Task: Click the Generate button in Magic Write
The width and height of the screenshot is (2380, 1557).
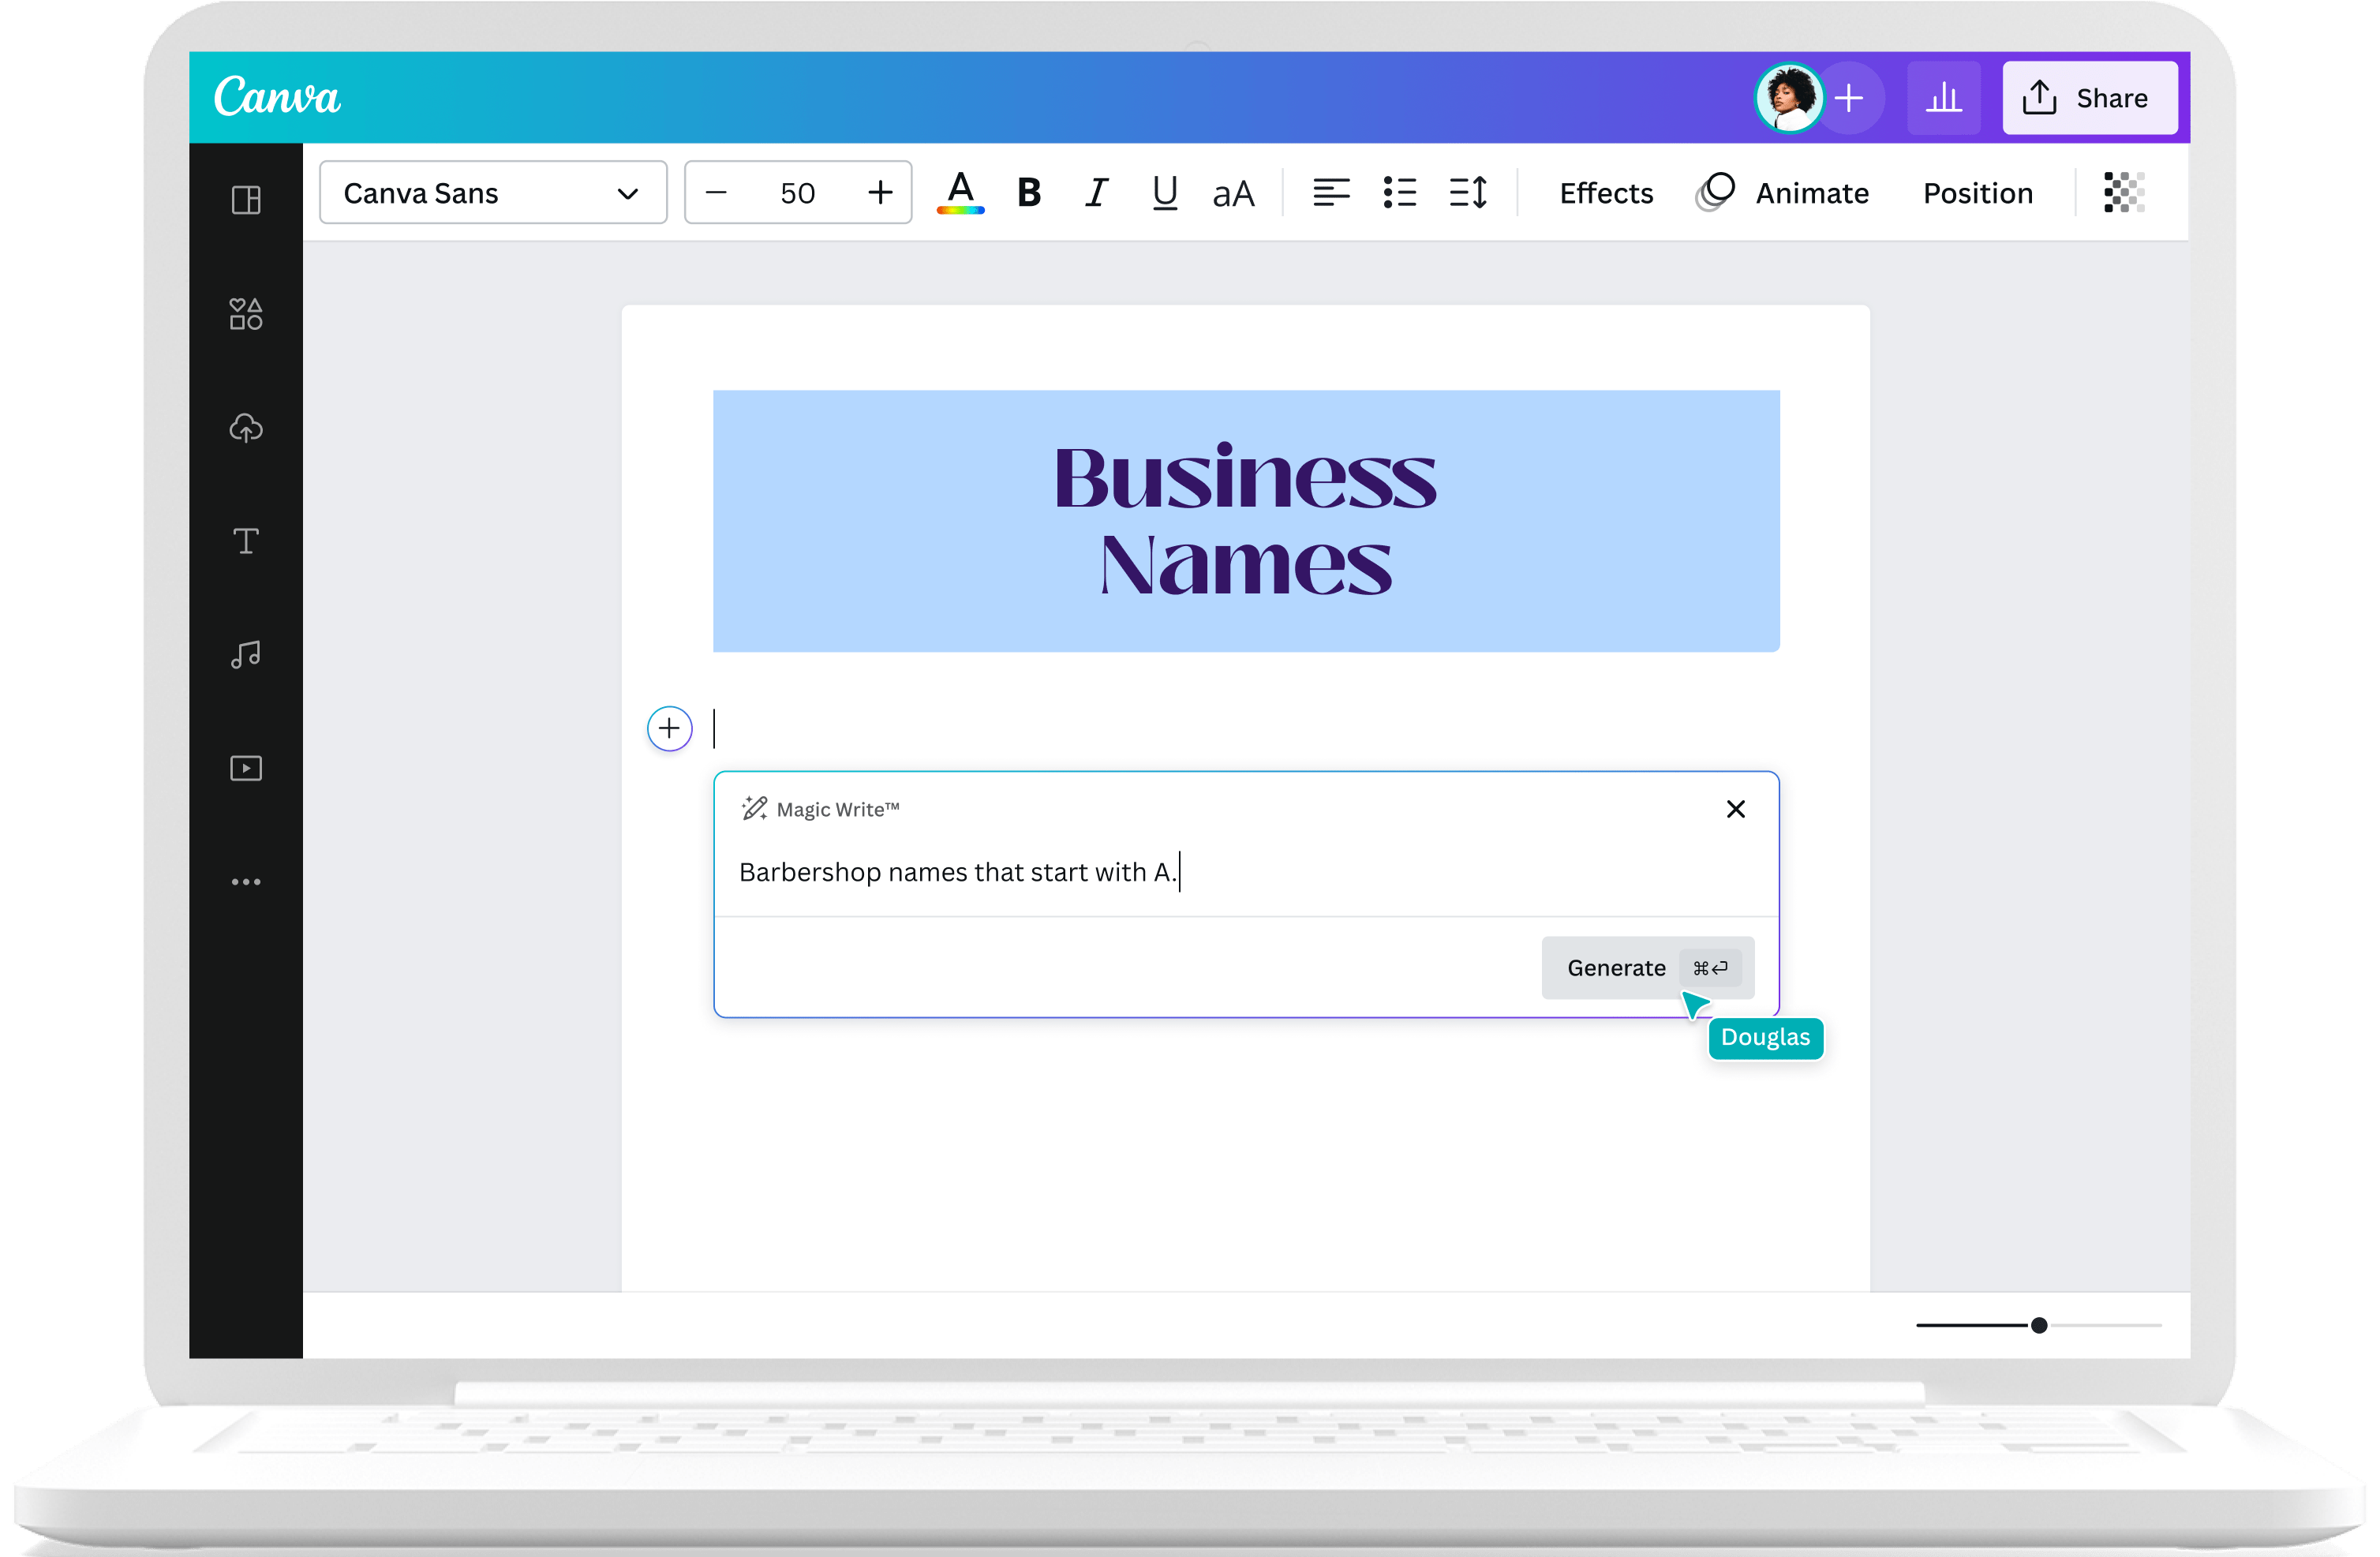Action: tap(1616, 967)
